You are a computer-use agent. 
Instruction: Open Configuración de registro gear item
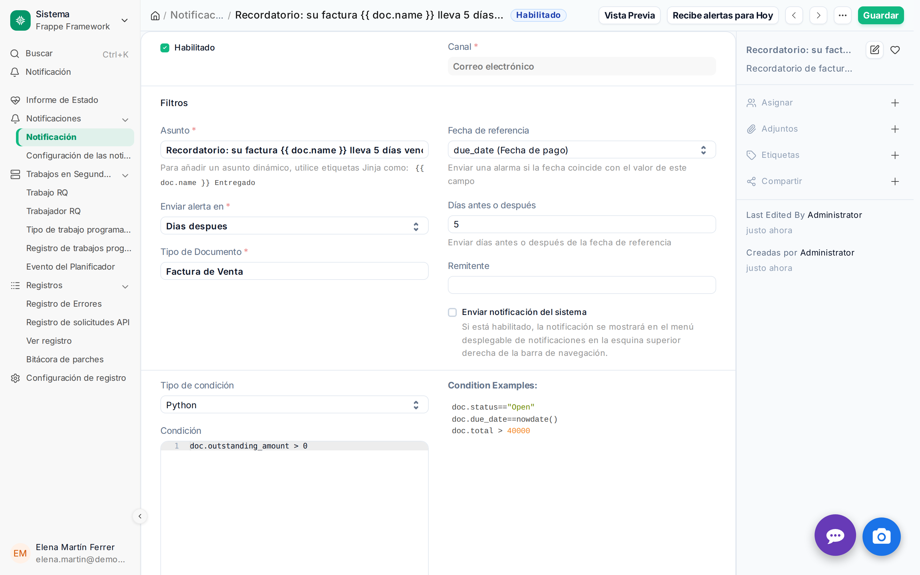[70, 378]
